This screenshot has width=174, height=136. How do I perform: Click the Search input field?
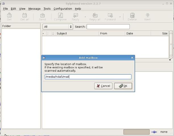click(x=108, y=27)
